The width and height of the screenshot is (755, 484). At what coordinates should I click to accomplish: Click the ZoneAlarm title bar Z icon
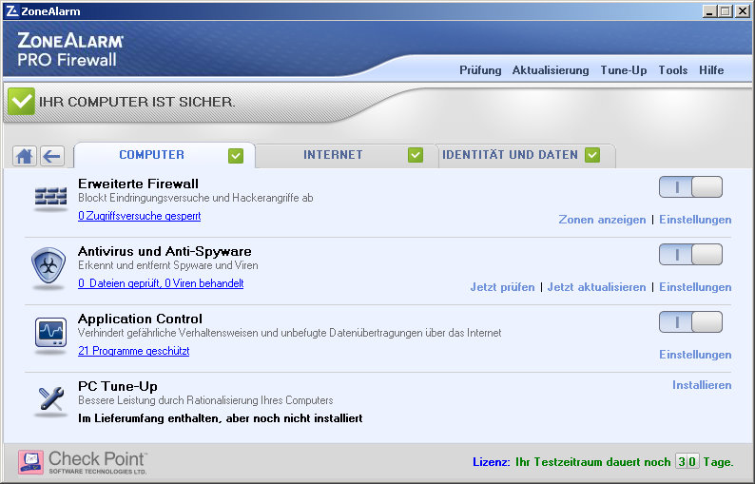pos(12,11)
